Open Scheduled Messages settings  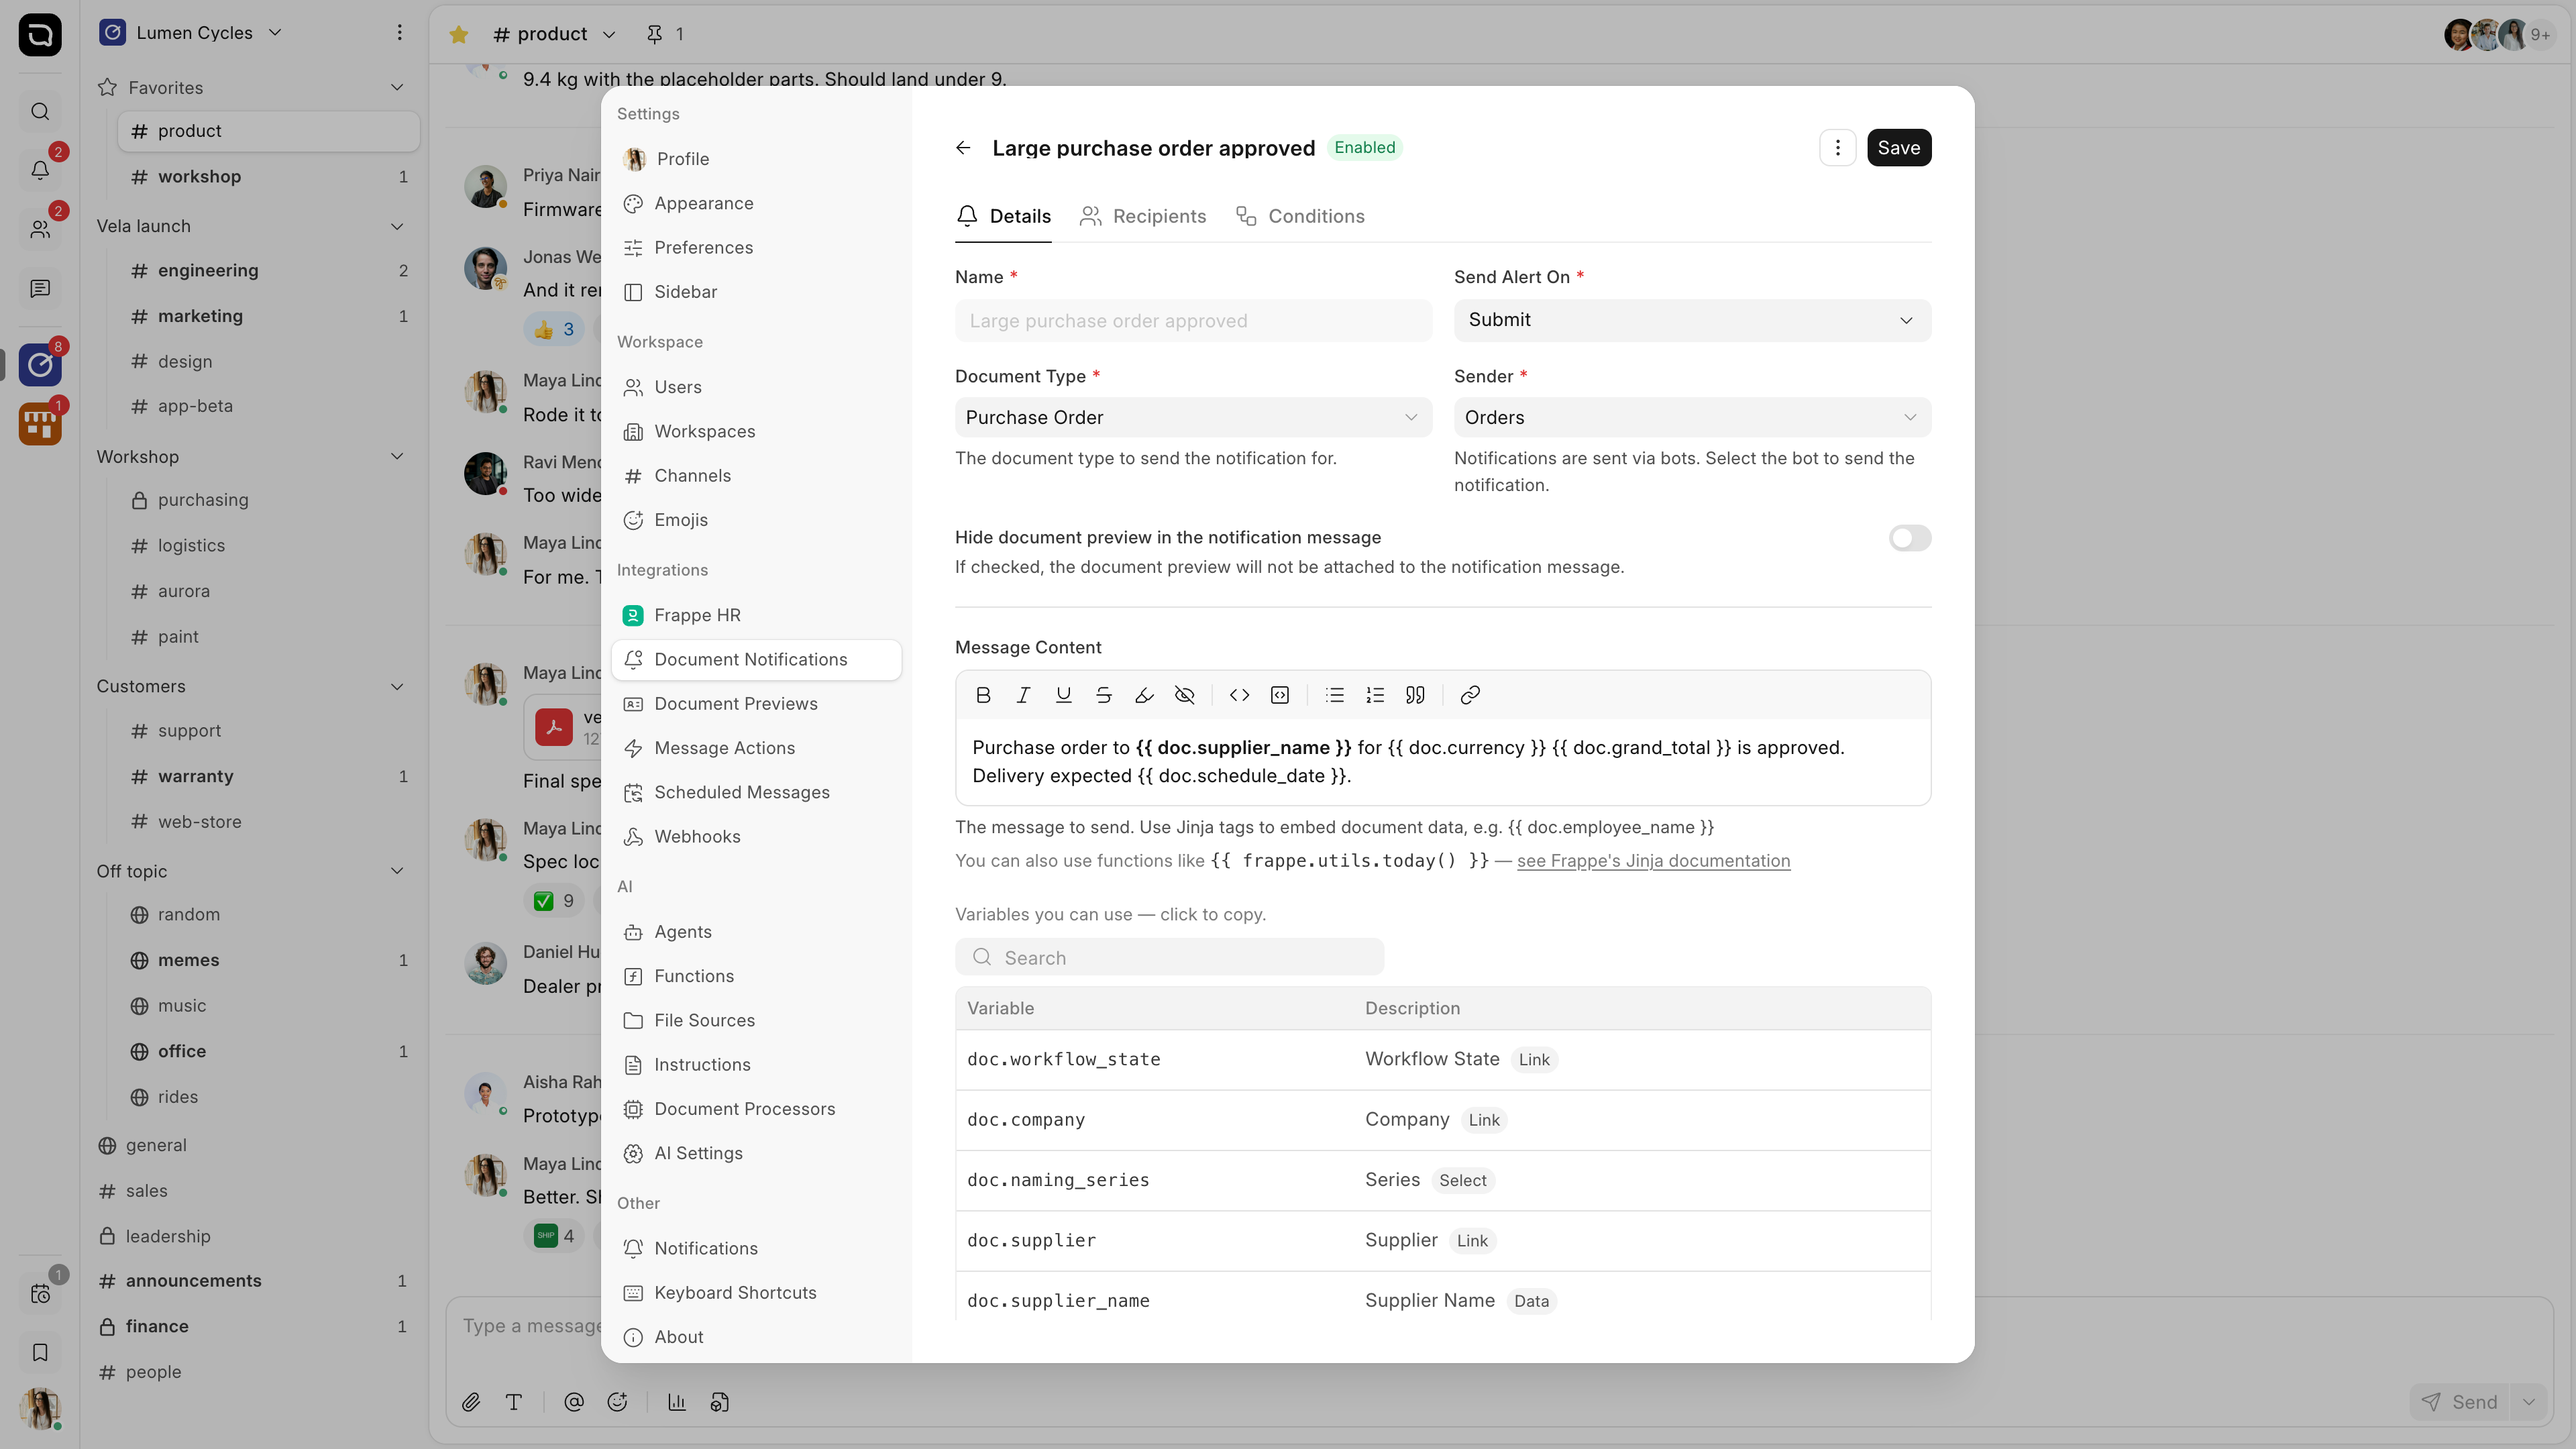pyautogui.click(x=756, y=792)
